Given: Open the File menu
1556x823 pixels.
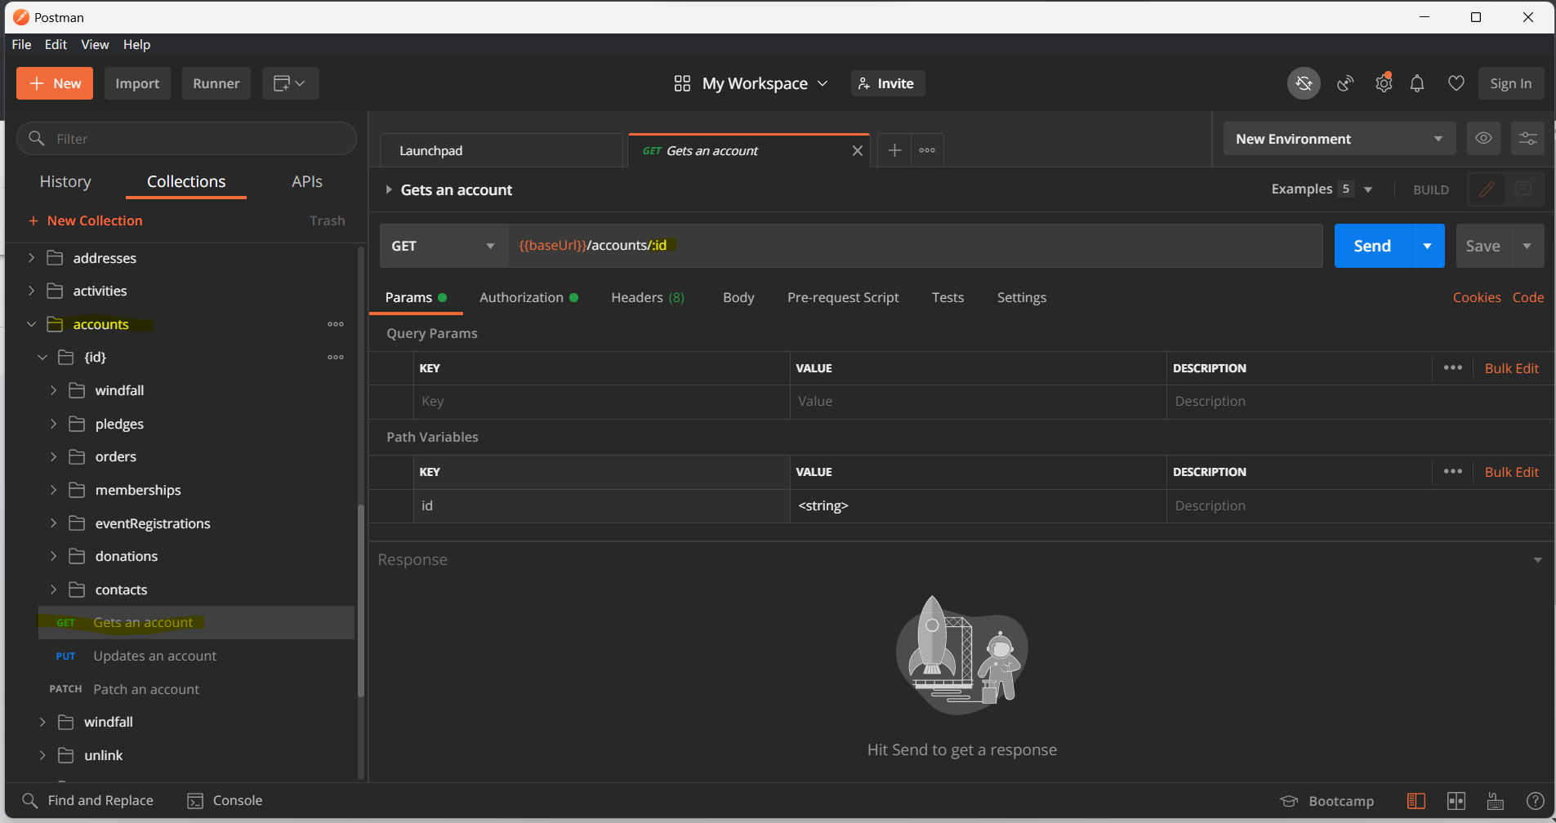Looking at the screenshot, I should pyautogui.click(x=21, y=45).
